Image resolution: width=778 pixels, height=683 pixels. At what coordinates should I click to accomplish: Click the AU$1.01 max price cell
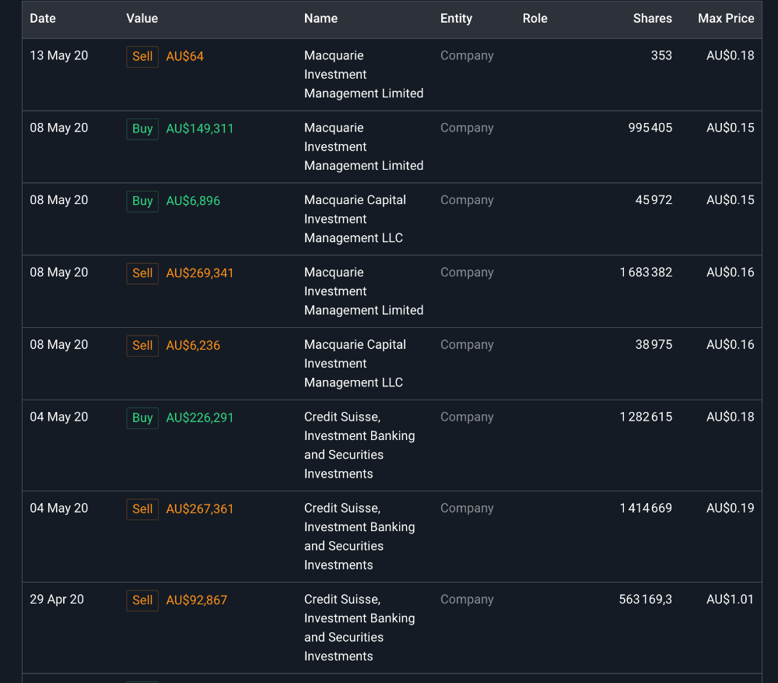pyautogui.click(x=730, y=600)
